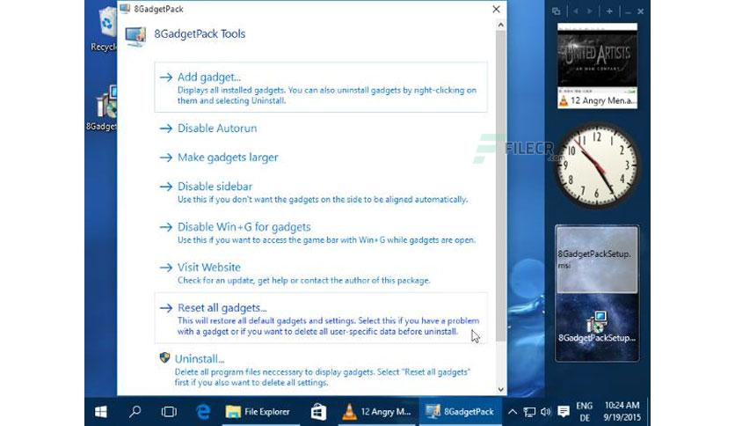Choose Disable Autorun
Screen dimensions: 735x426
(x=217, y=129)
